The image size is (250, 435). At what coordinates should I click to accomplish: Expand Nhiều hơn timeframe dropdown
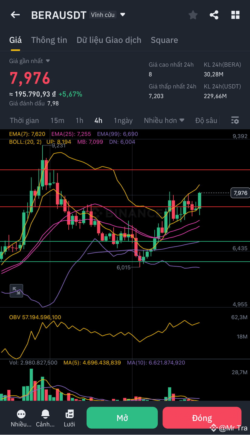164,120
